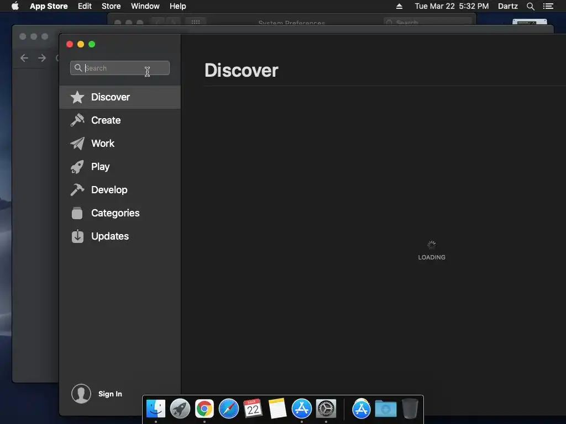The image size is (566, 424).
Task: Open Launchpad from the Dock
Action: coord(180,409)
